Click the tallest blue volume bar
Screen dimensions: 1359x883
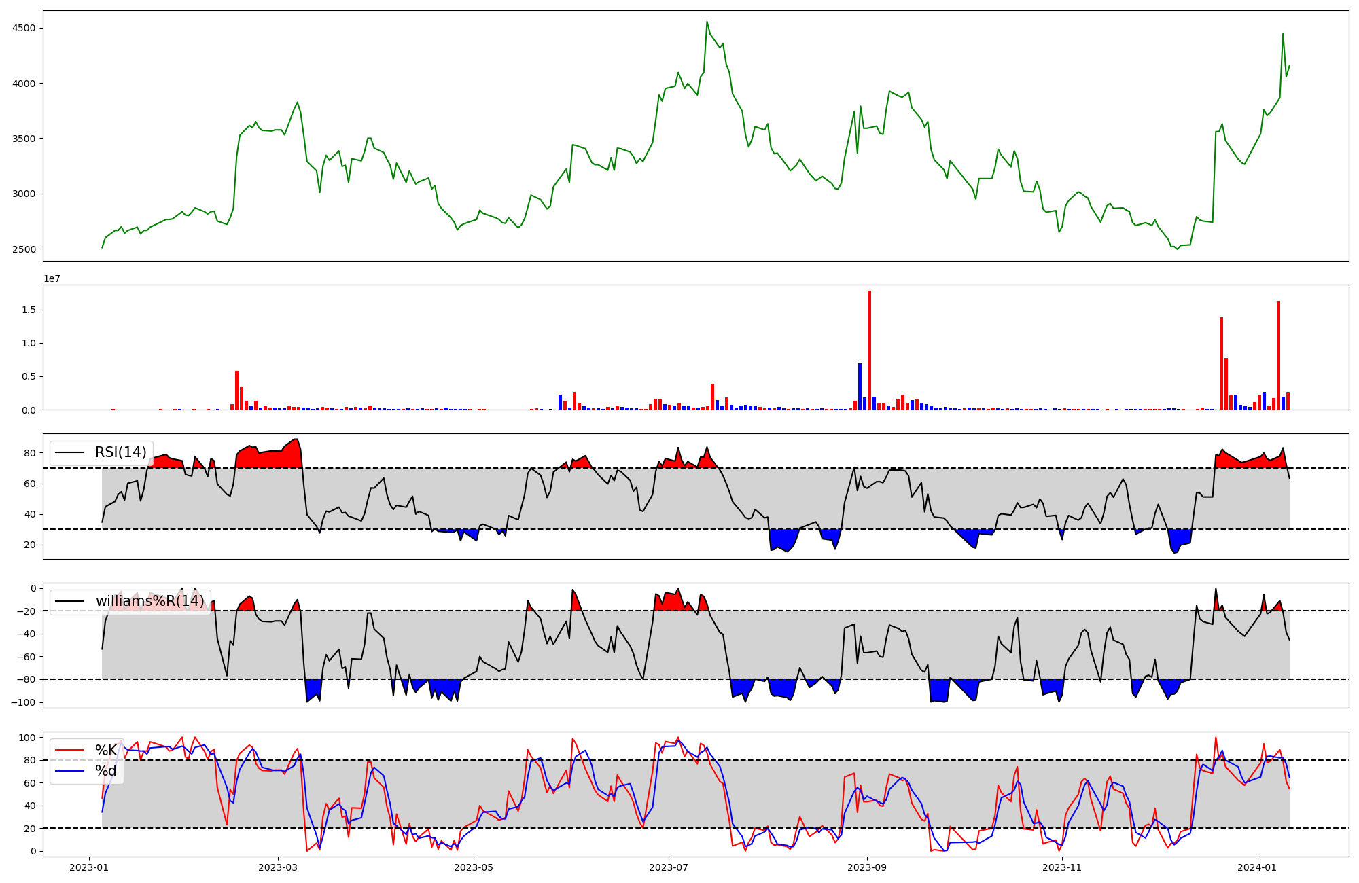click(860, 386)
